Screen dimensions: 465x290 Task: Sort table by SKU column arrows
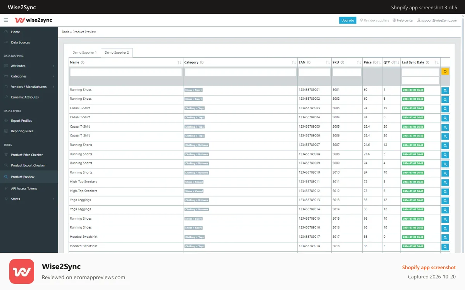[x=359, y=62]
